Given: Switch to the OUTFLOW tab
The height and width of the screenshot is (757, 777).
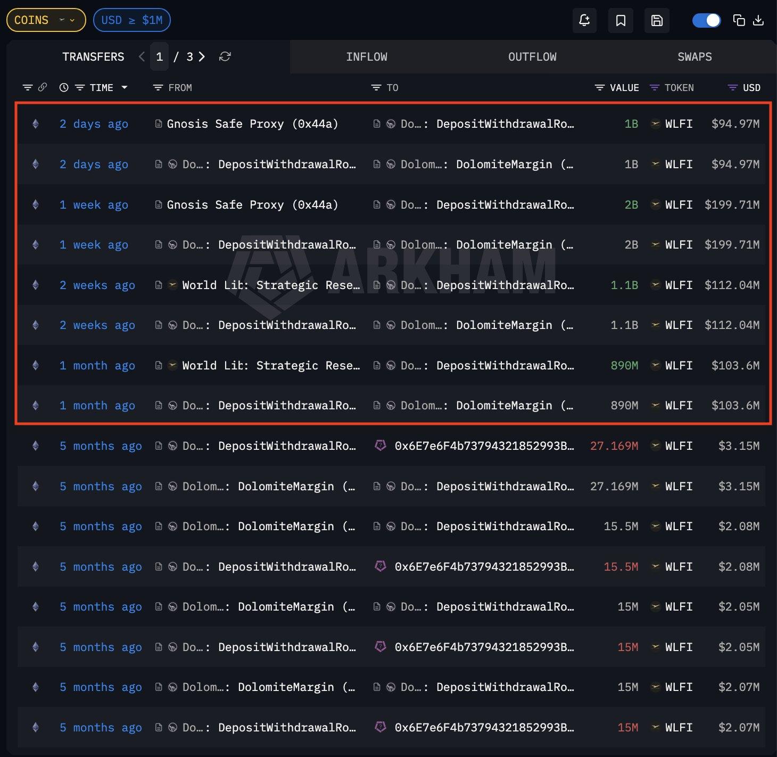Looking at the screenshot, I should (x=532, y=57).
